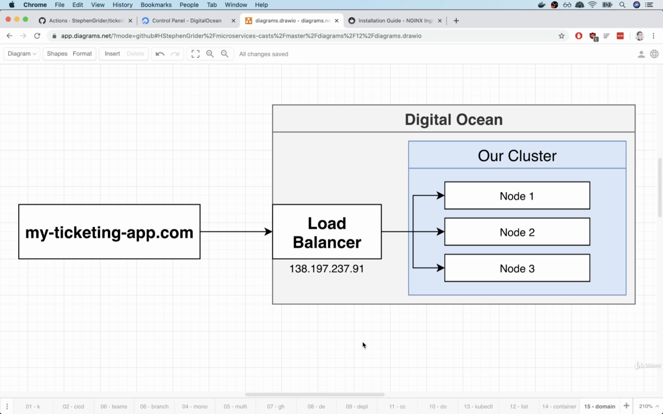Select the '02 - cicd' page tab
663x414 pixels.
point(73,406)
